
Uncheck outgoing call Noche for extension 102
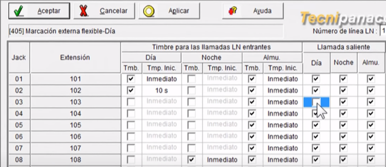pos(343,91)
